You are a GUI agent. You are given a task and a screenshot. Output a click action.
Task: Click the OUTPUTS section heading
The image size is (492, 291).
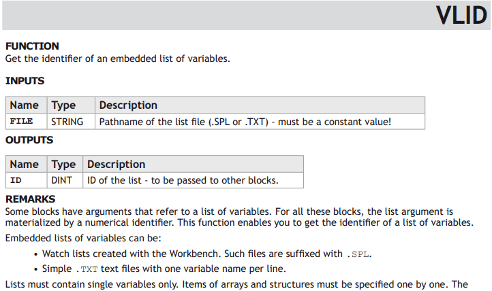pyautogui.click(x=29, y=140)
